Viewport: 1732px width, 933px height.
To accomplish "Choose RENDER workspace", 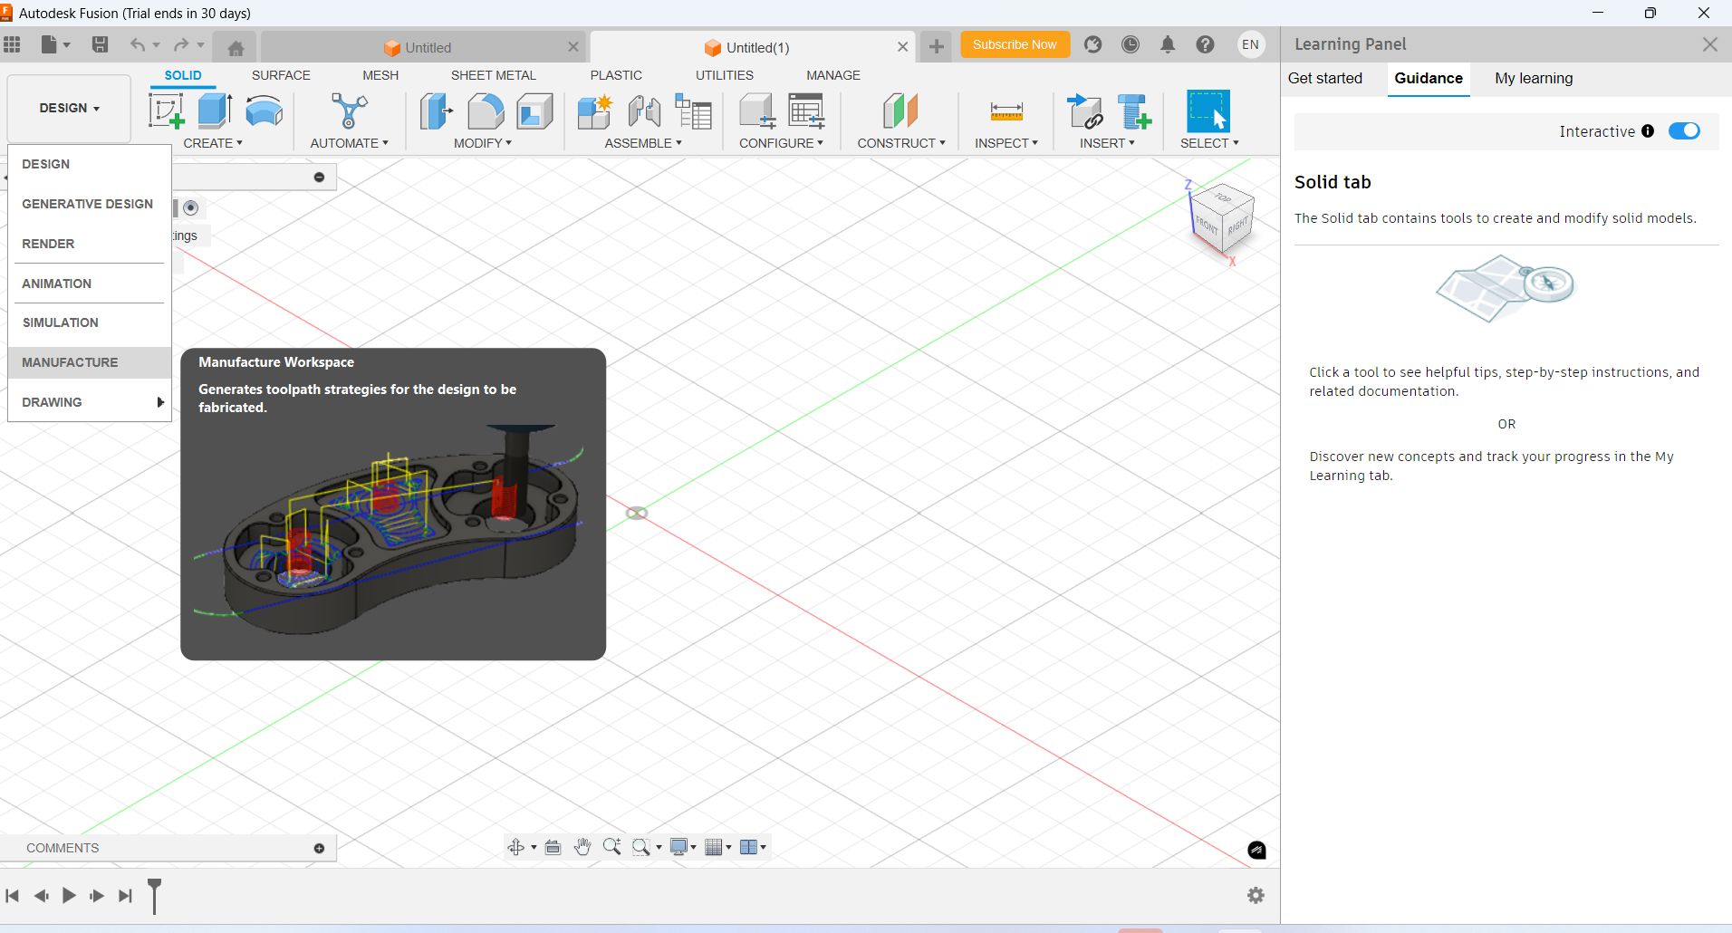I will click(x=90, y=244).
